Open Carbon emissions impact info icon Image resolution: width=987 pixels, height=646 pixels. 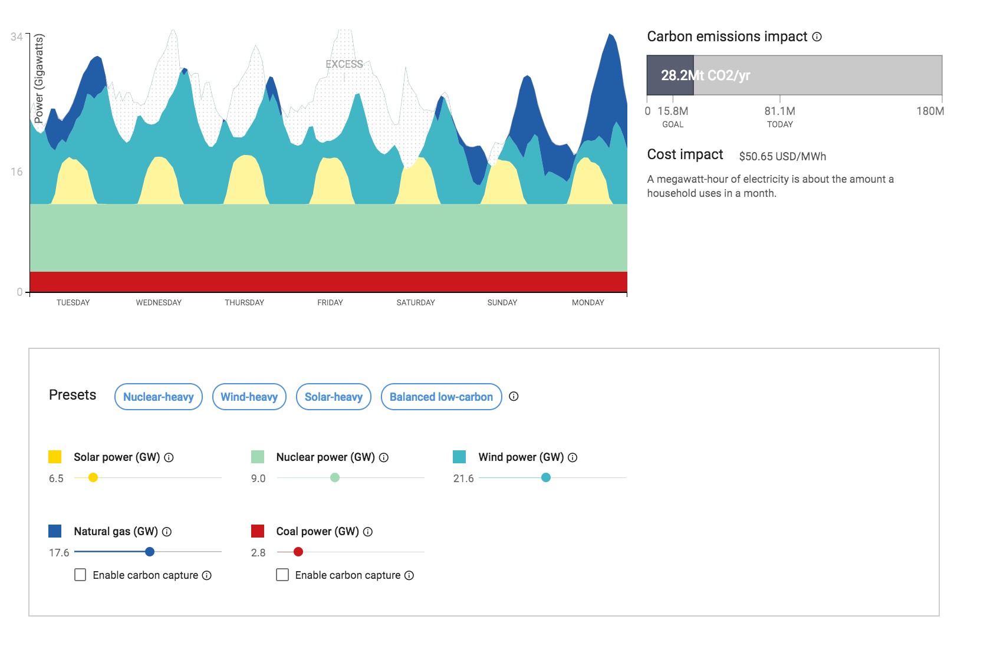coord(817,37)
